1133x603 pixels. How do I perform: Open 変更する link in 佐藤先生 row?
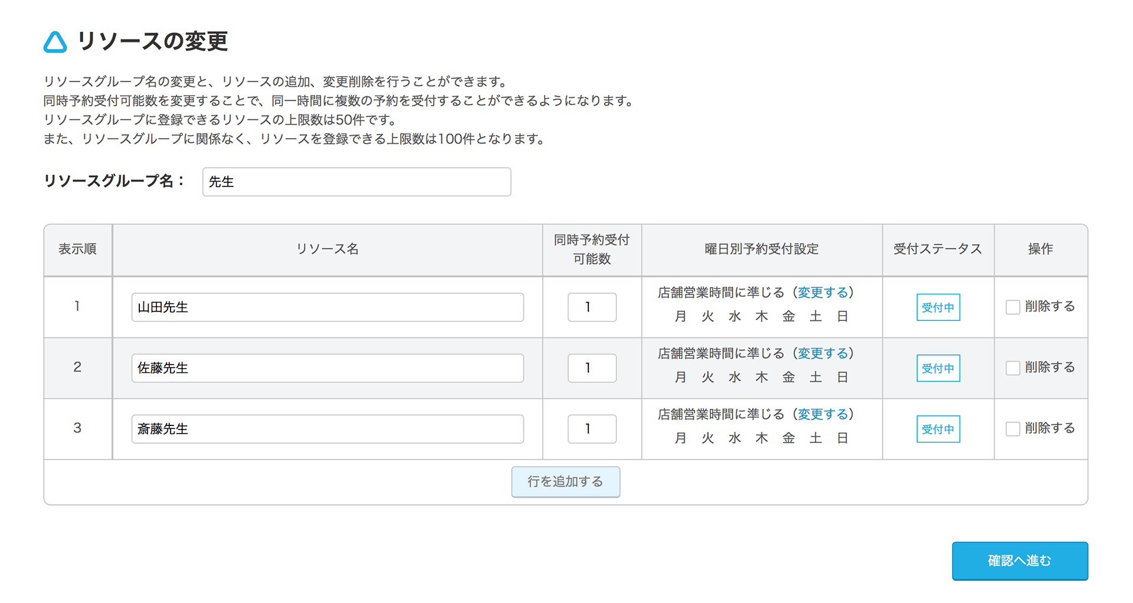823,353
